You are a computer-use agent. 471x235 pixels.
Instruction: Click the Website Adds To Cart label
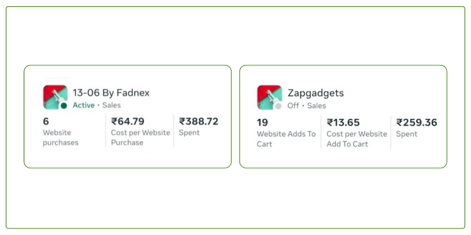(x=286, y=139)
